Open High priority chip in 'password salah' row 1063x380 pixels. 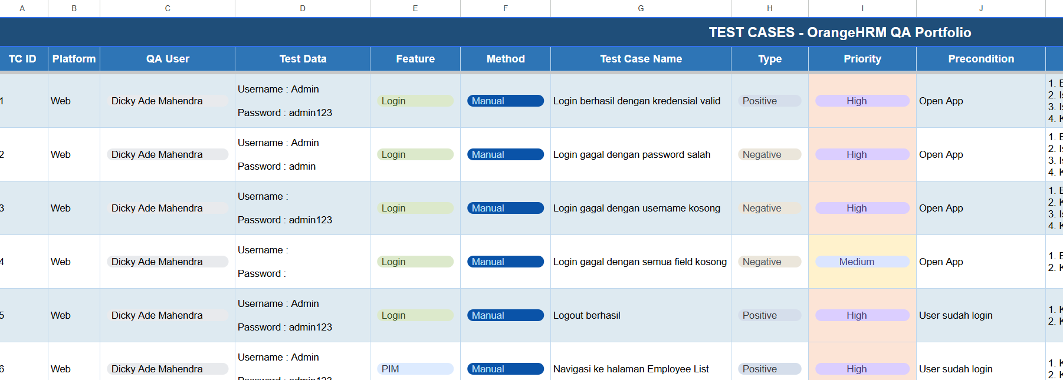pos(862,154)
